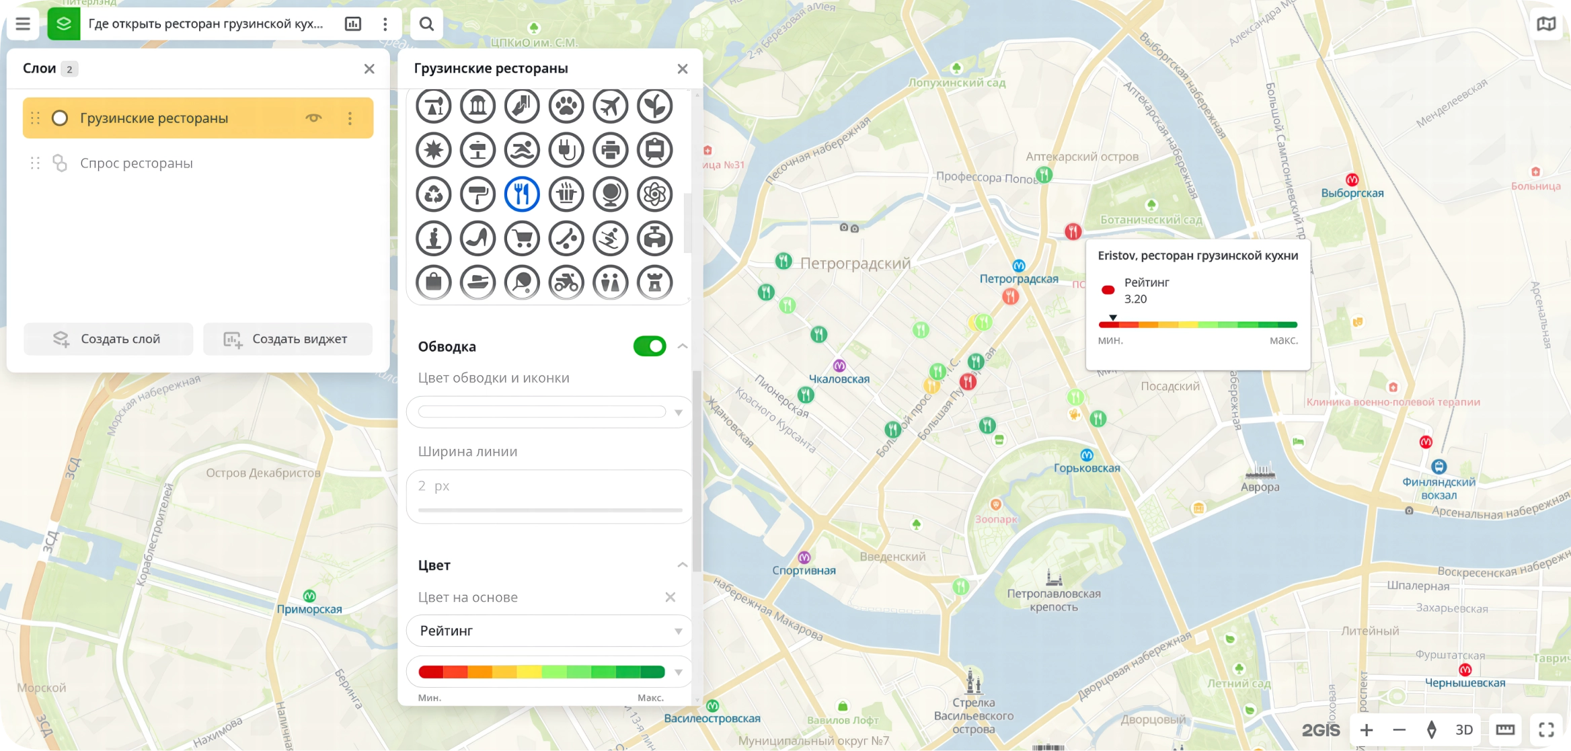Select the Спрос рестораны layer row
This screenshot has height=751, width=1571.
(x=198, y=163)
